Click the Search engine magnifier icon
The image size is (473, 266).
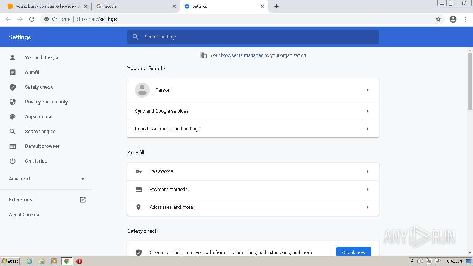pyautogui.click(x=13, y=132)
